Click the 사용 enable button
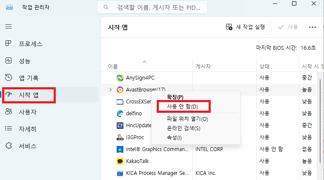This screenshot has height=180, width=324. 288,27
